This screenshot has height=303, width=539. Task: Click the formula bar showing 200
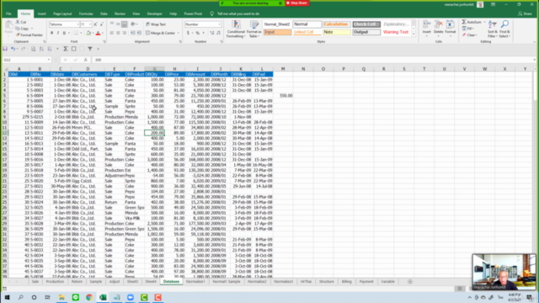(x=312, y=60)
